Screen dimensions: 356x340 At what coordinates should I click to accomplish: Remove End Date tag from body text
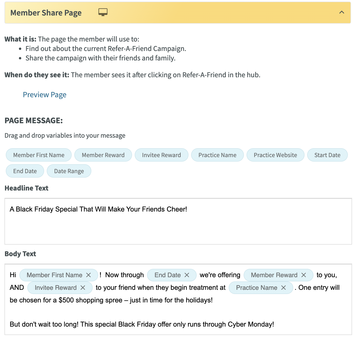coord(187,275)
